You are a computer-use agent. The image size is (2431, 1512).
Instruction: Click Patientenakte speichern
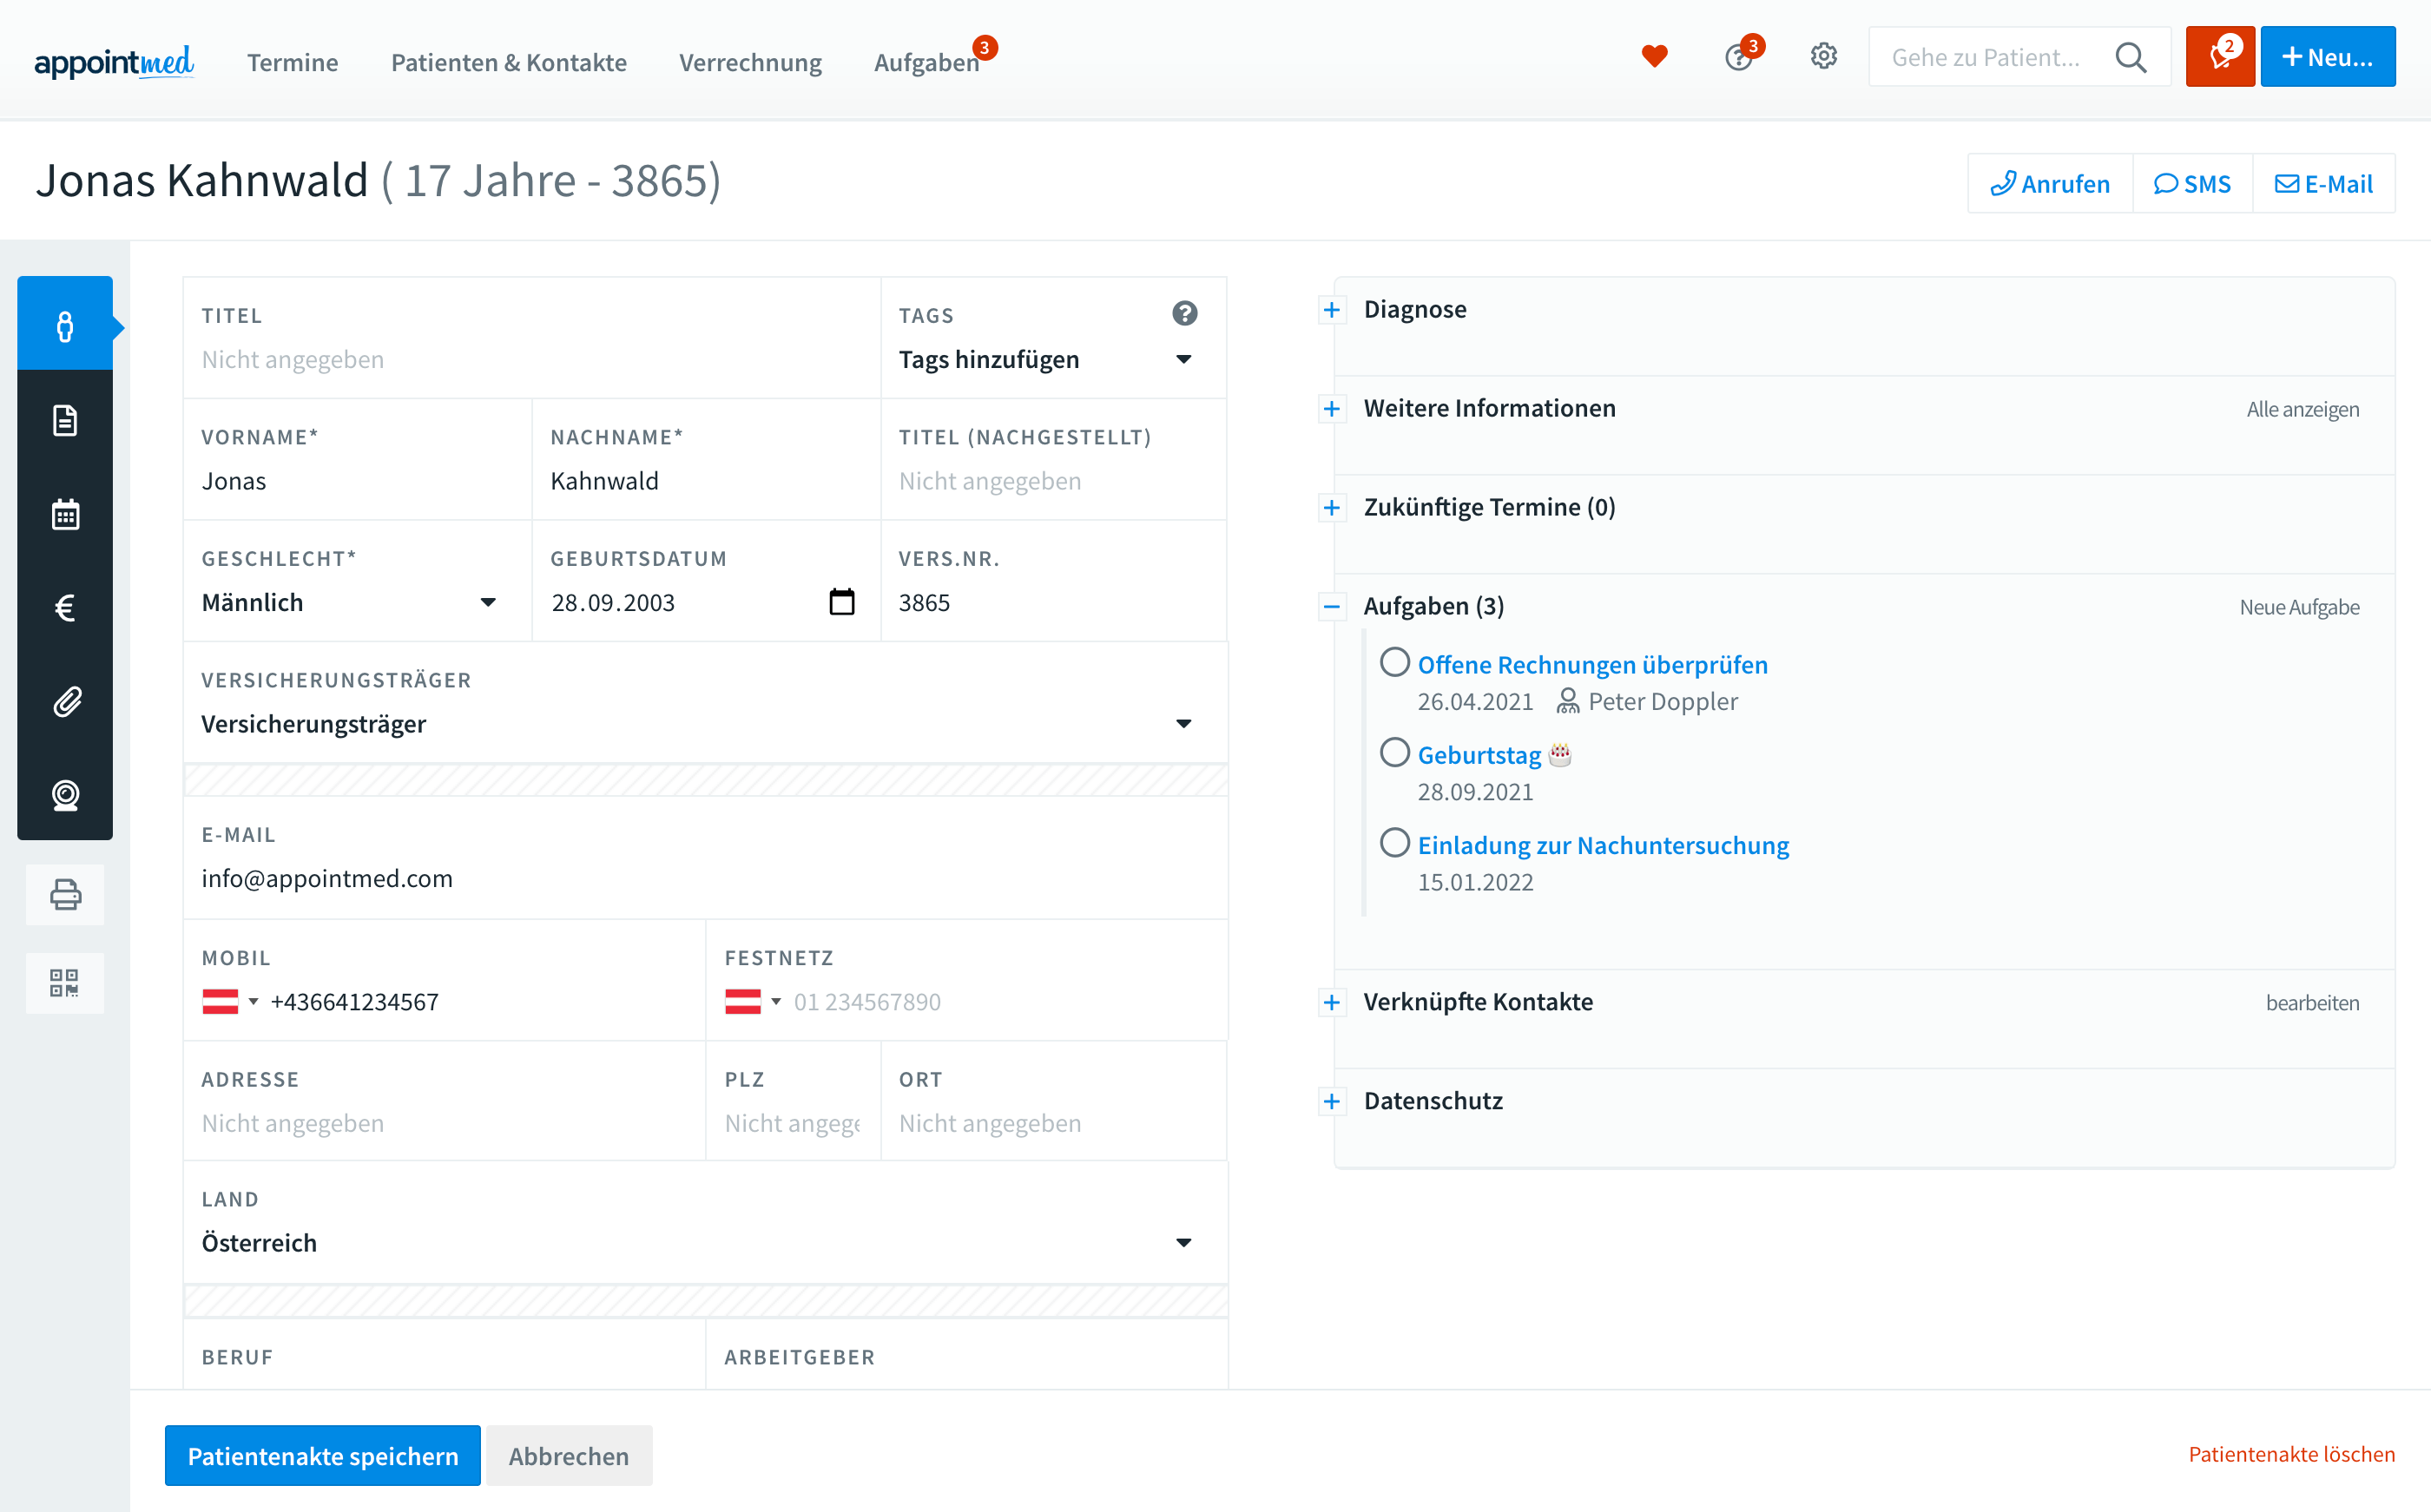point(323,1456)
